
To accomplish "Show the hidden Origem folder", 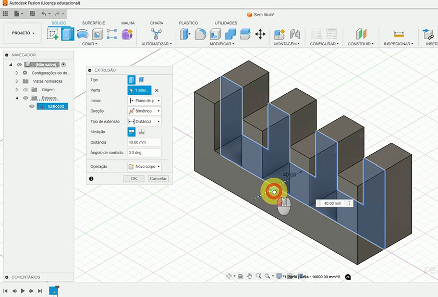I will (25, 90).
